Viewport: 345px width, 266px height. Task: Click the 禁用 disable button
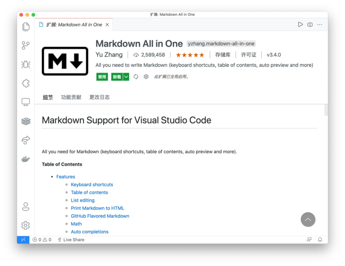[102, 77]
